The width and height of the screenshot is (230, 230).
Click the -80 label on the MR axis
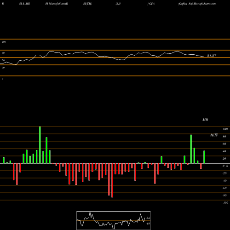(x=224, y=195)
